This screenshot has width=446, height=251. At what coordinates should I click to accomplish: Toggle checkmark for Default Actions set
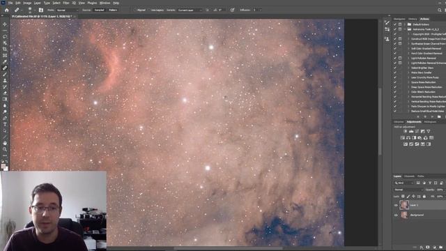395,24
